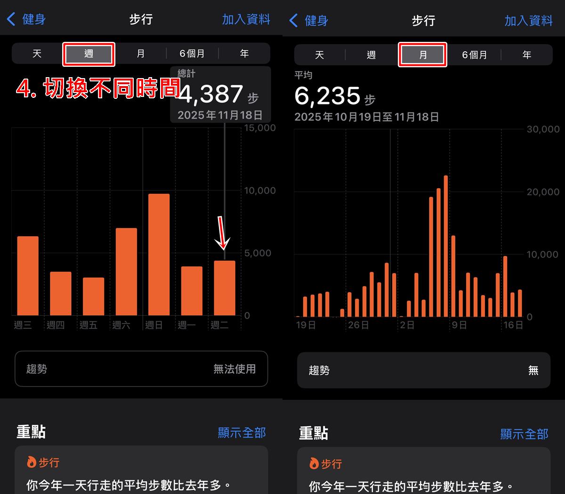Viewport: 565px width, 494px height.
Task: Tap flame icon in right 重點 card
Action: (x=314, y=464)
